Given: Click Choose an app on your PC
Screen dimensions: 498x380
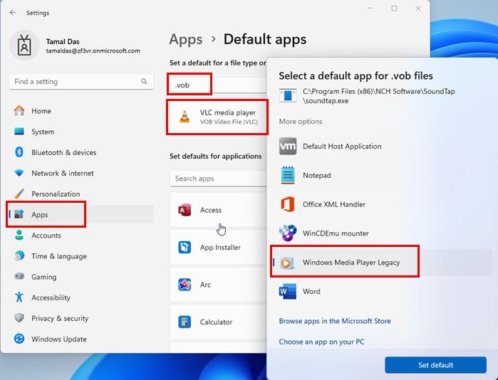Looking at the screenshot, I should (x=321, y=342).
